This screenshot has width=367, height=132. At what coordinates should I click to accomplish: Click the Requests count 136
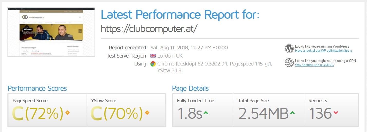click(x=320, y=113)
